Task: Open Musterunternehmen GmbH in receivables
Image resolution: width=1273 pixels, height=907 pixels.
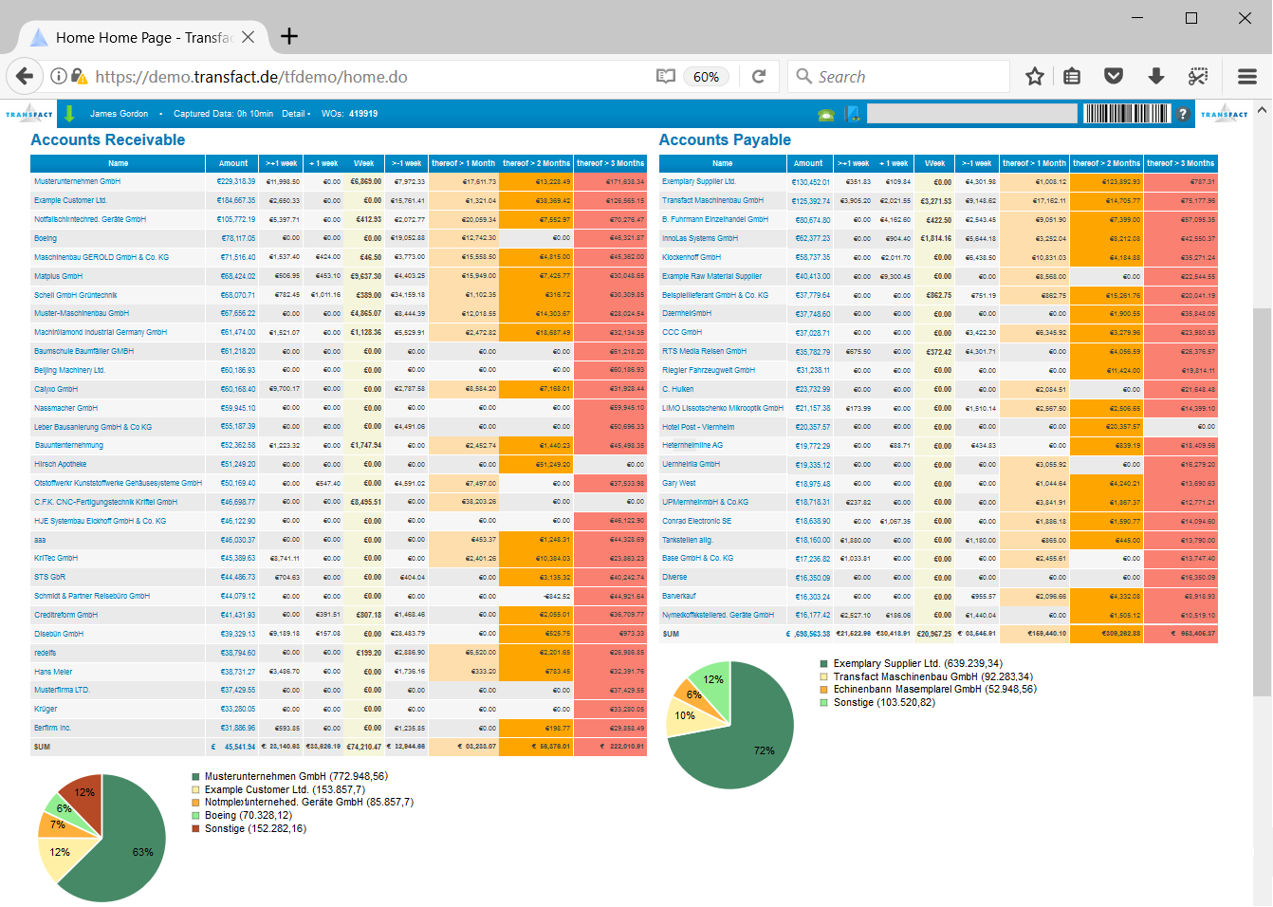Action: (77, 181)
